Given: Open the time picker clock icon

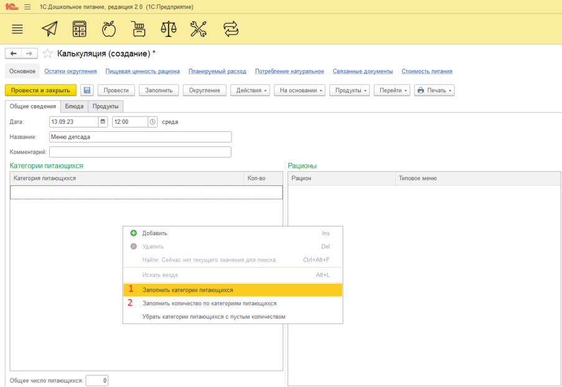Looking at the screenshot, I should [x=153, y=122].
